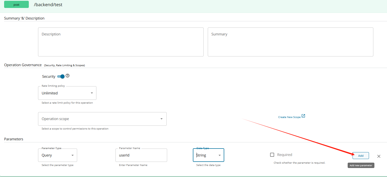Click the Operation scope placeholder text
Image resolution: width=387 pixels, height=177 pixels.
point(55,119)
